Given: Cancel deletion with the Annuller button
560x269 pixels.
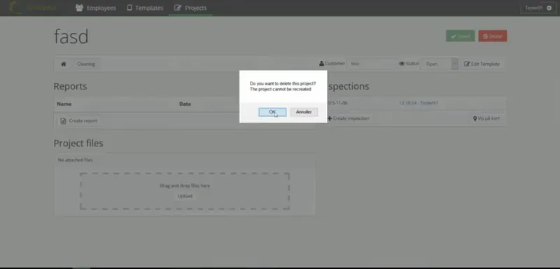Looking at the screenshot, I should tap(304, 112).
